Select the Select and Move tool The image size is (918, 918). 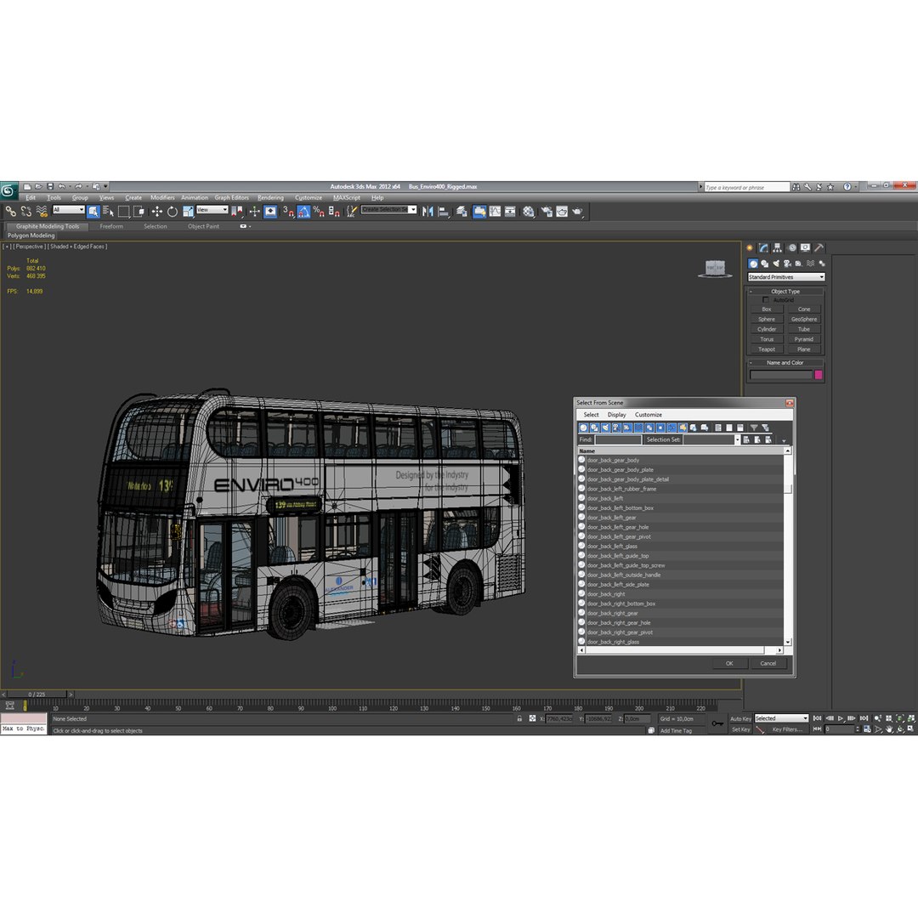pyautogui.click(x=157, y=212)
